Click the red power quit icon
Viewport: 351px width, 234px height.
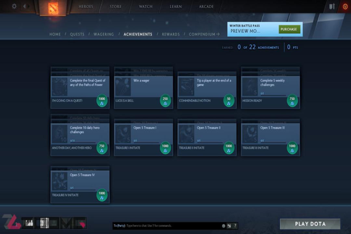(345, 6)
